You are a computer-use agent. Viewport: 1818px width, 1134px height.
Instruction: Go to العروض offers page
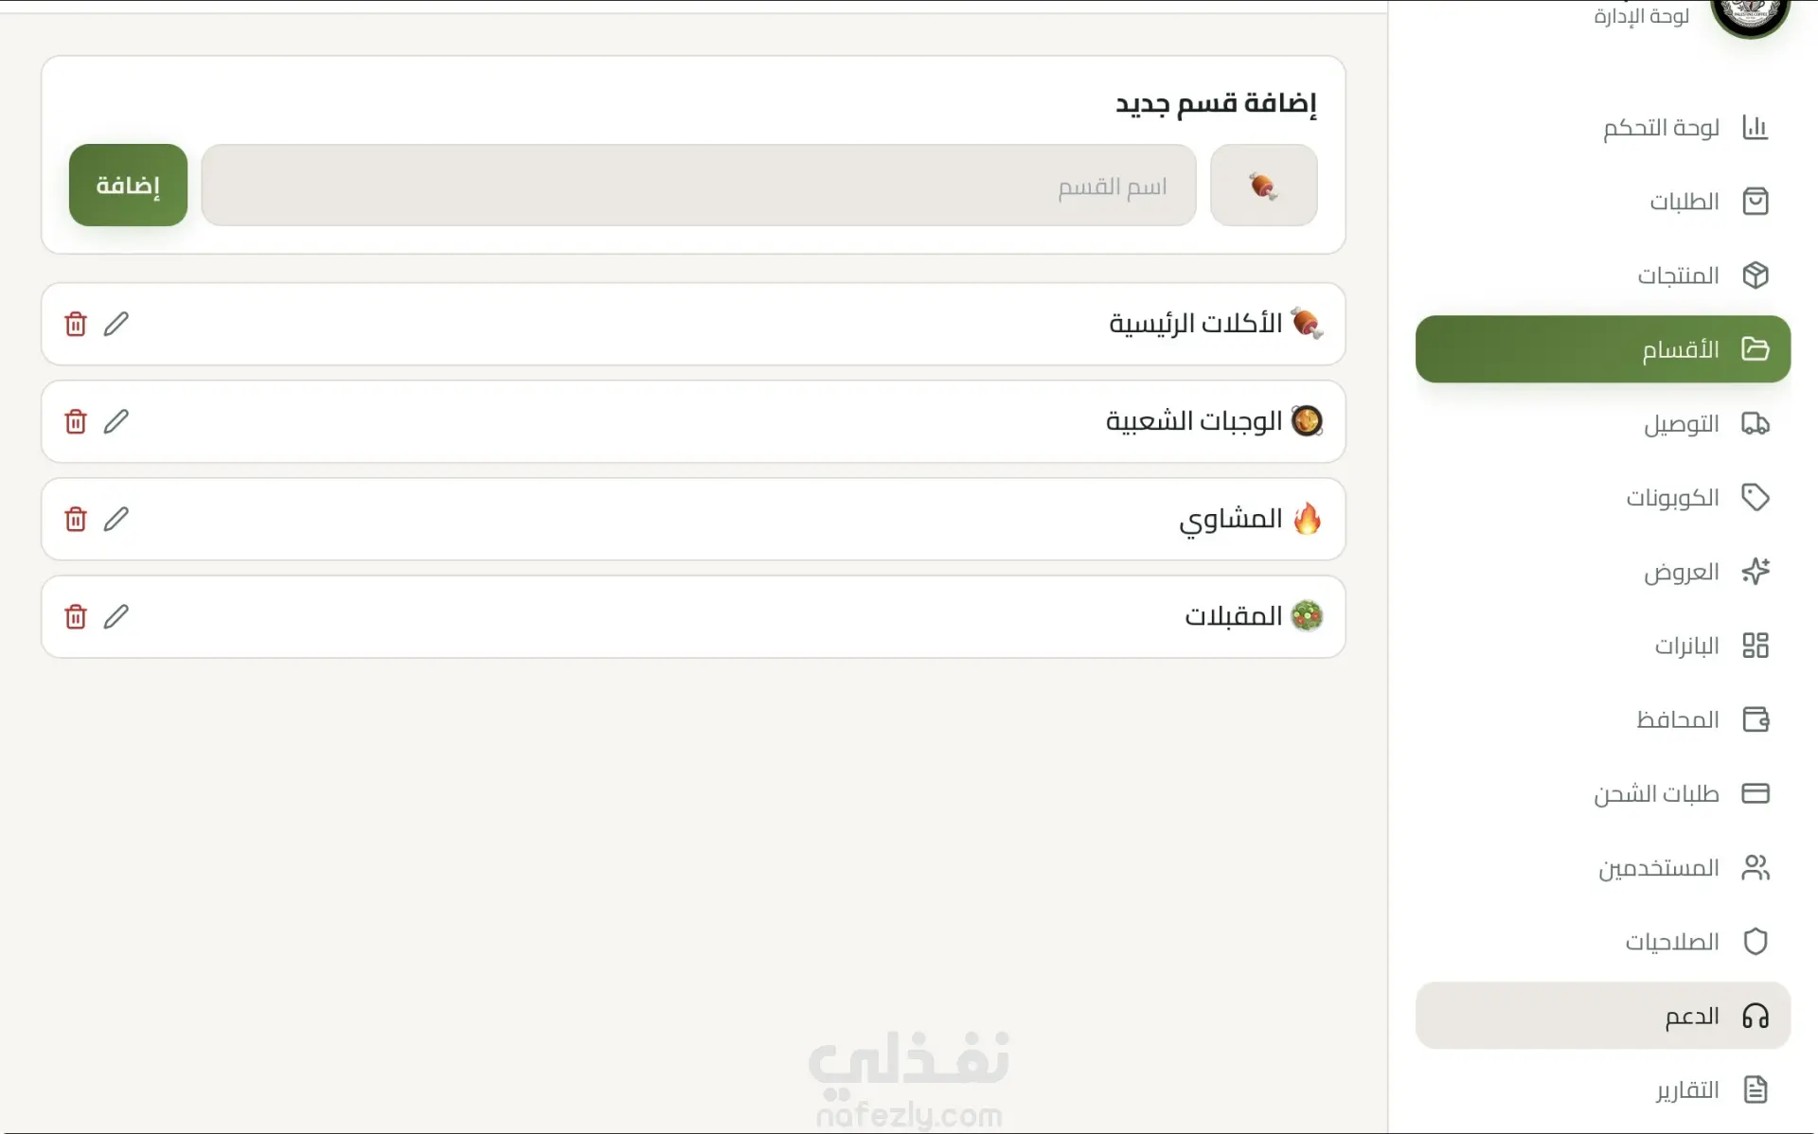click(x=1704, y=572)
